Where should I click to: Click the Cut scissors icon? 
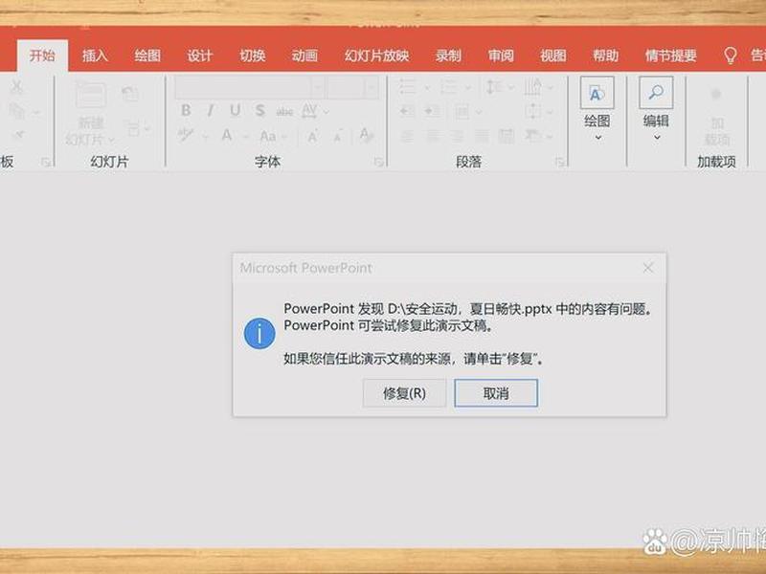click(x=17, y=87)
